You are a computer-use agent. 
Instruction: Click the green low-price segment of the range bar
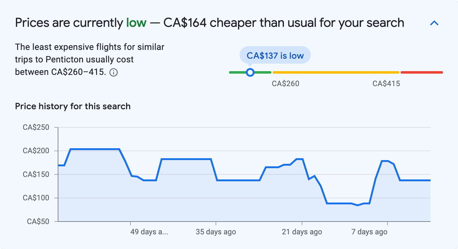[x=262, y=72]
